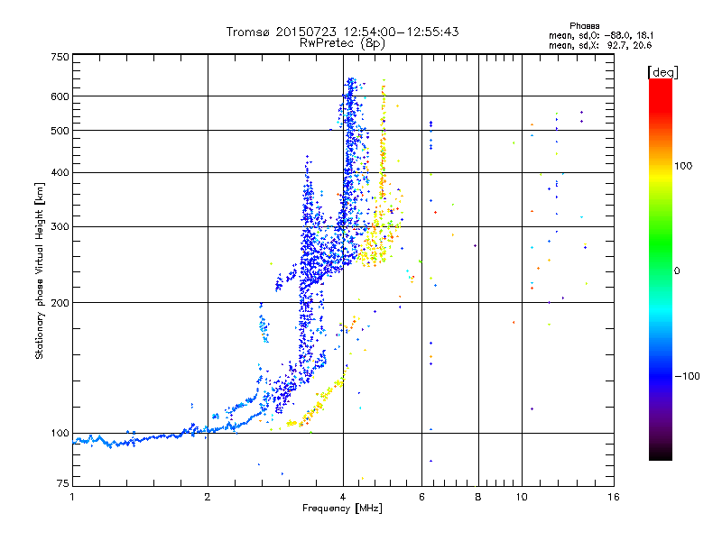This screenshot has width=722, height=541.
Task: Click the x-axis tick label '10'
Action: point(522,497)
